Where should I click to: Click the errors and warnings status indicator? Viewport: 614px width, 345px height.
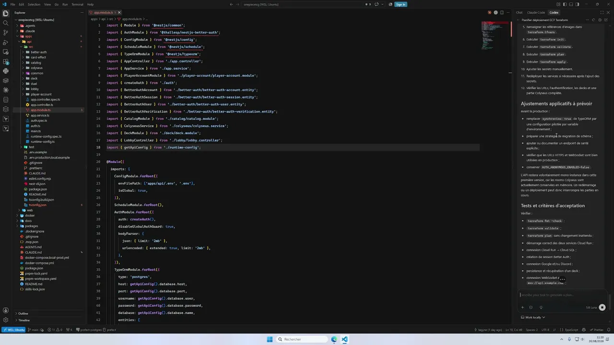click(54, 330)
